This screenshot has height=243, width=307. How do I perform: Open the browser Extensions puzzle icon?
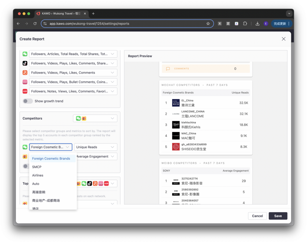click(245, 24)
